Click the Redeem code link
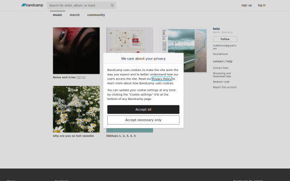 [221, 82]
